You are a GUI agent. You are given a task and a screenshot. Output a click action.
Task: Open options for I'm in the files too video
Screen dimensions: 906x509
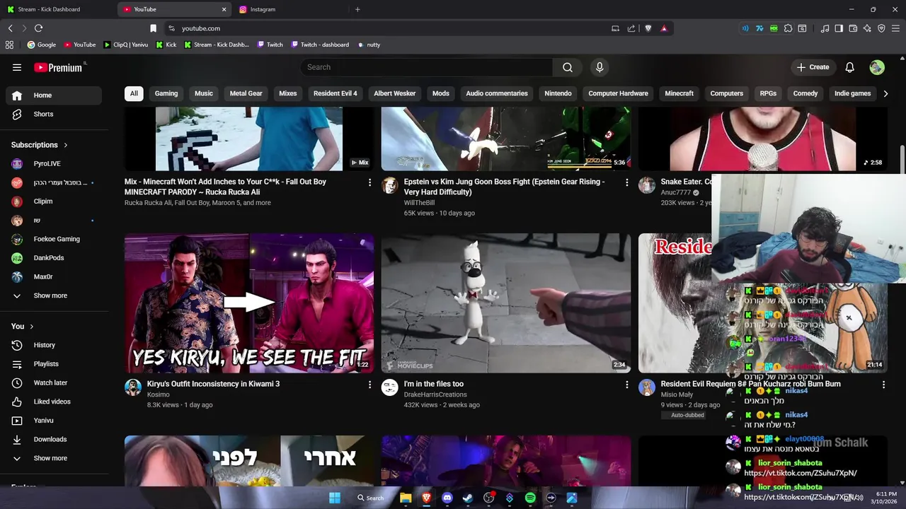(x=626, y=385)
